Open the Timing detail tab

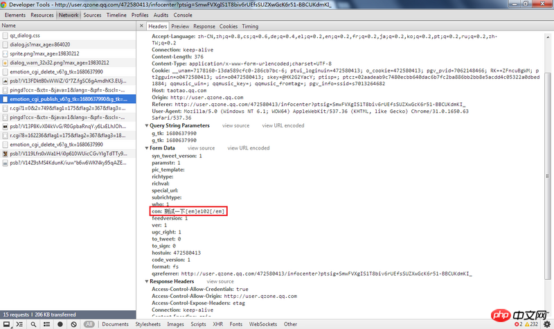coord(250,26)
